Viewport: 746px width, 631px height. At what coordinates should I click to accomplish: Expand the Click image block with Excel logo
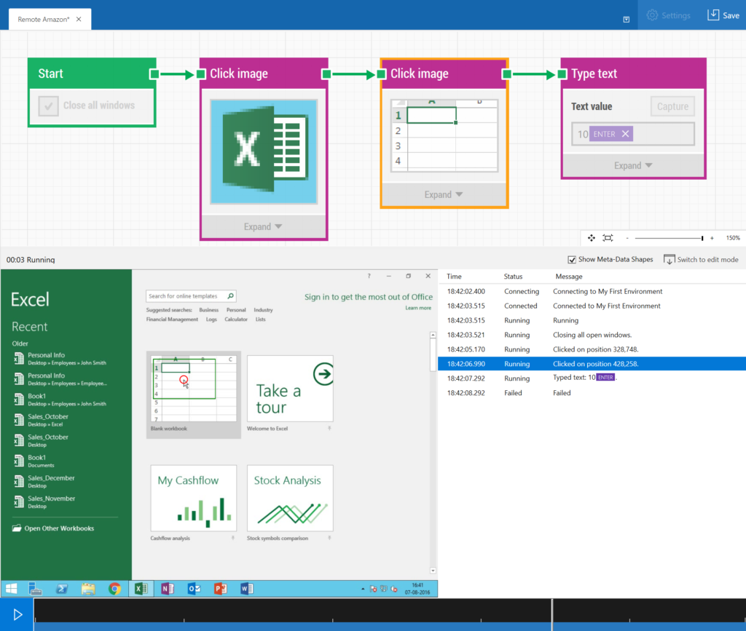pos(264,226)
